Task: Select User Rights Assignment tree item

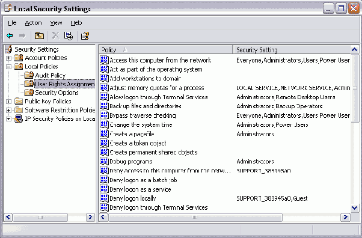Action: point(65,84)
